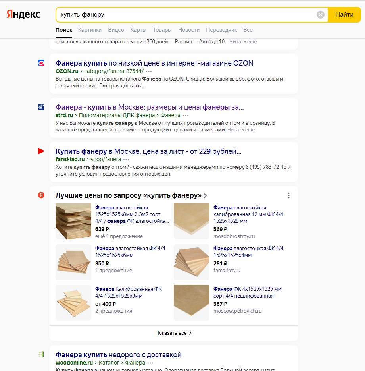365x371 pixels.
Task: Open thumbnail of plywood 1525x1525x4мм
Action: (x=192, y=262)
